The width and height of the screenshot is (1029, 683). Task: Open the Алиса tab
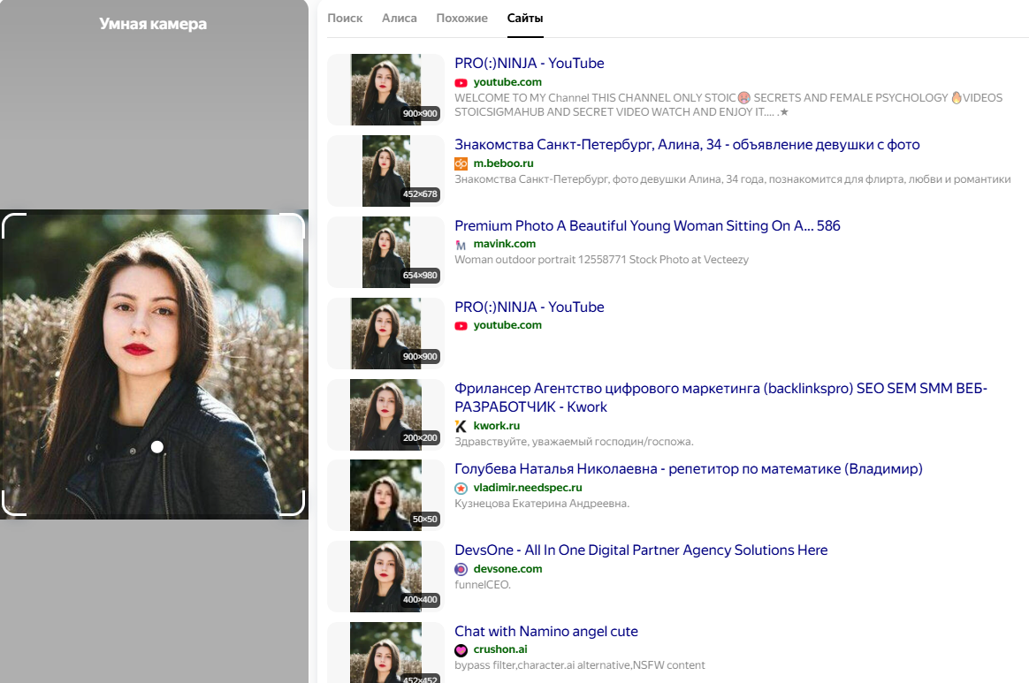tap(400, 18)
